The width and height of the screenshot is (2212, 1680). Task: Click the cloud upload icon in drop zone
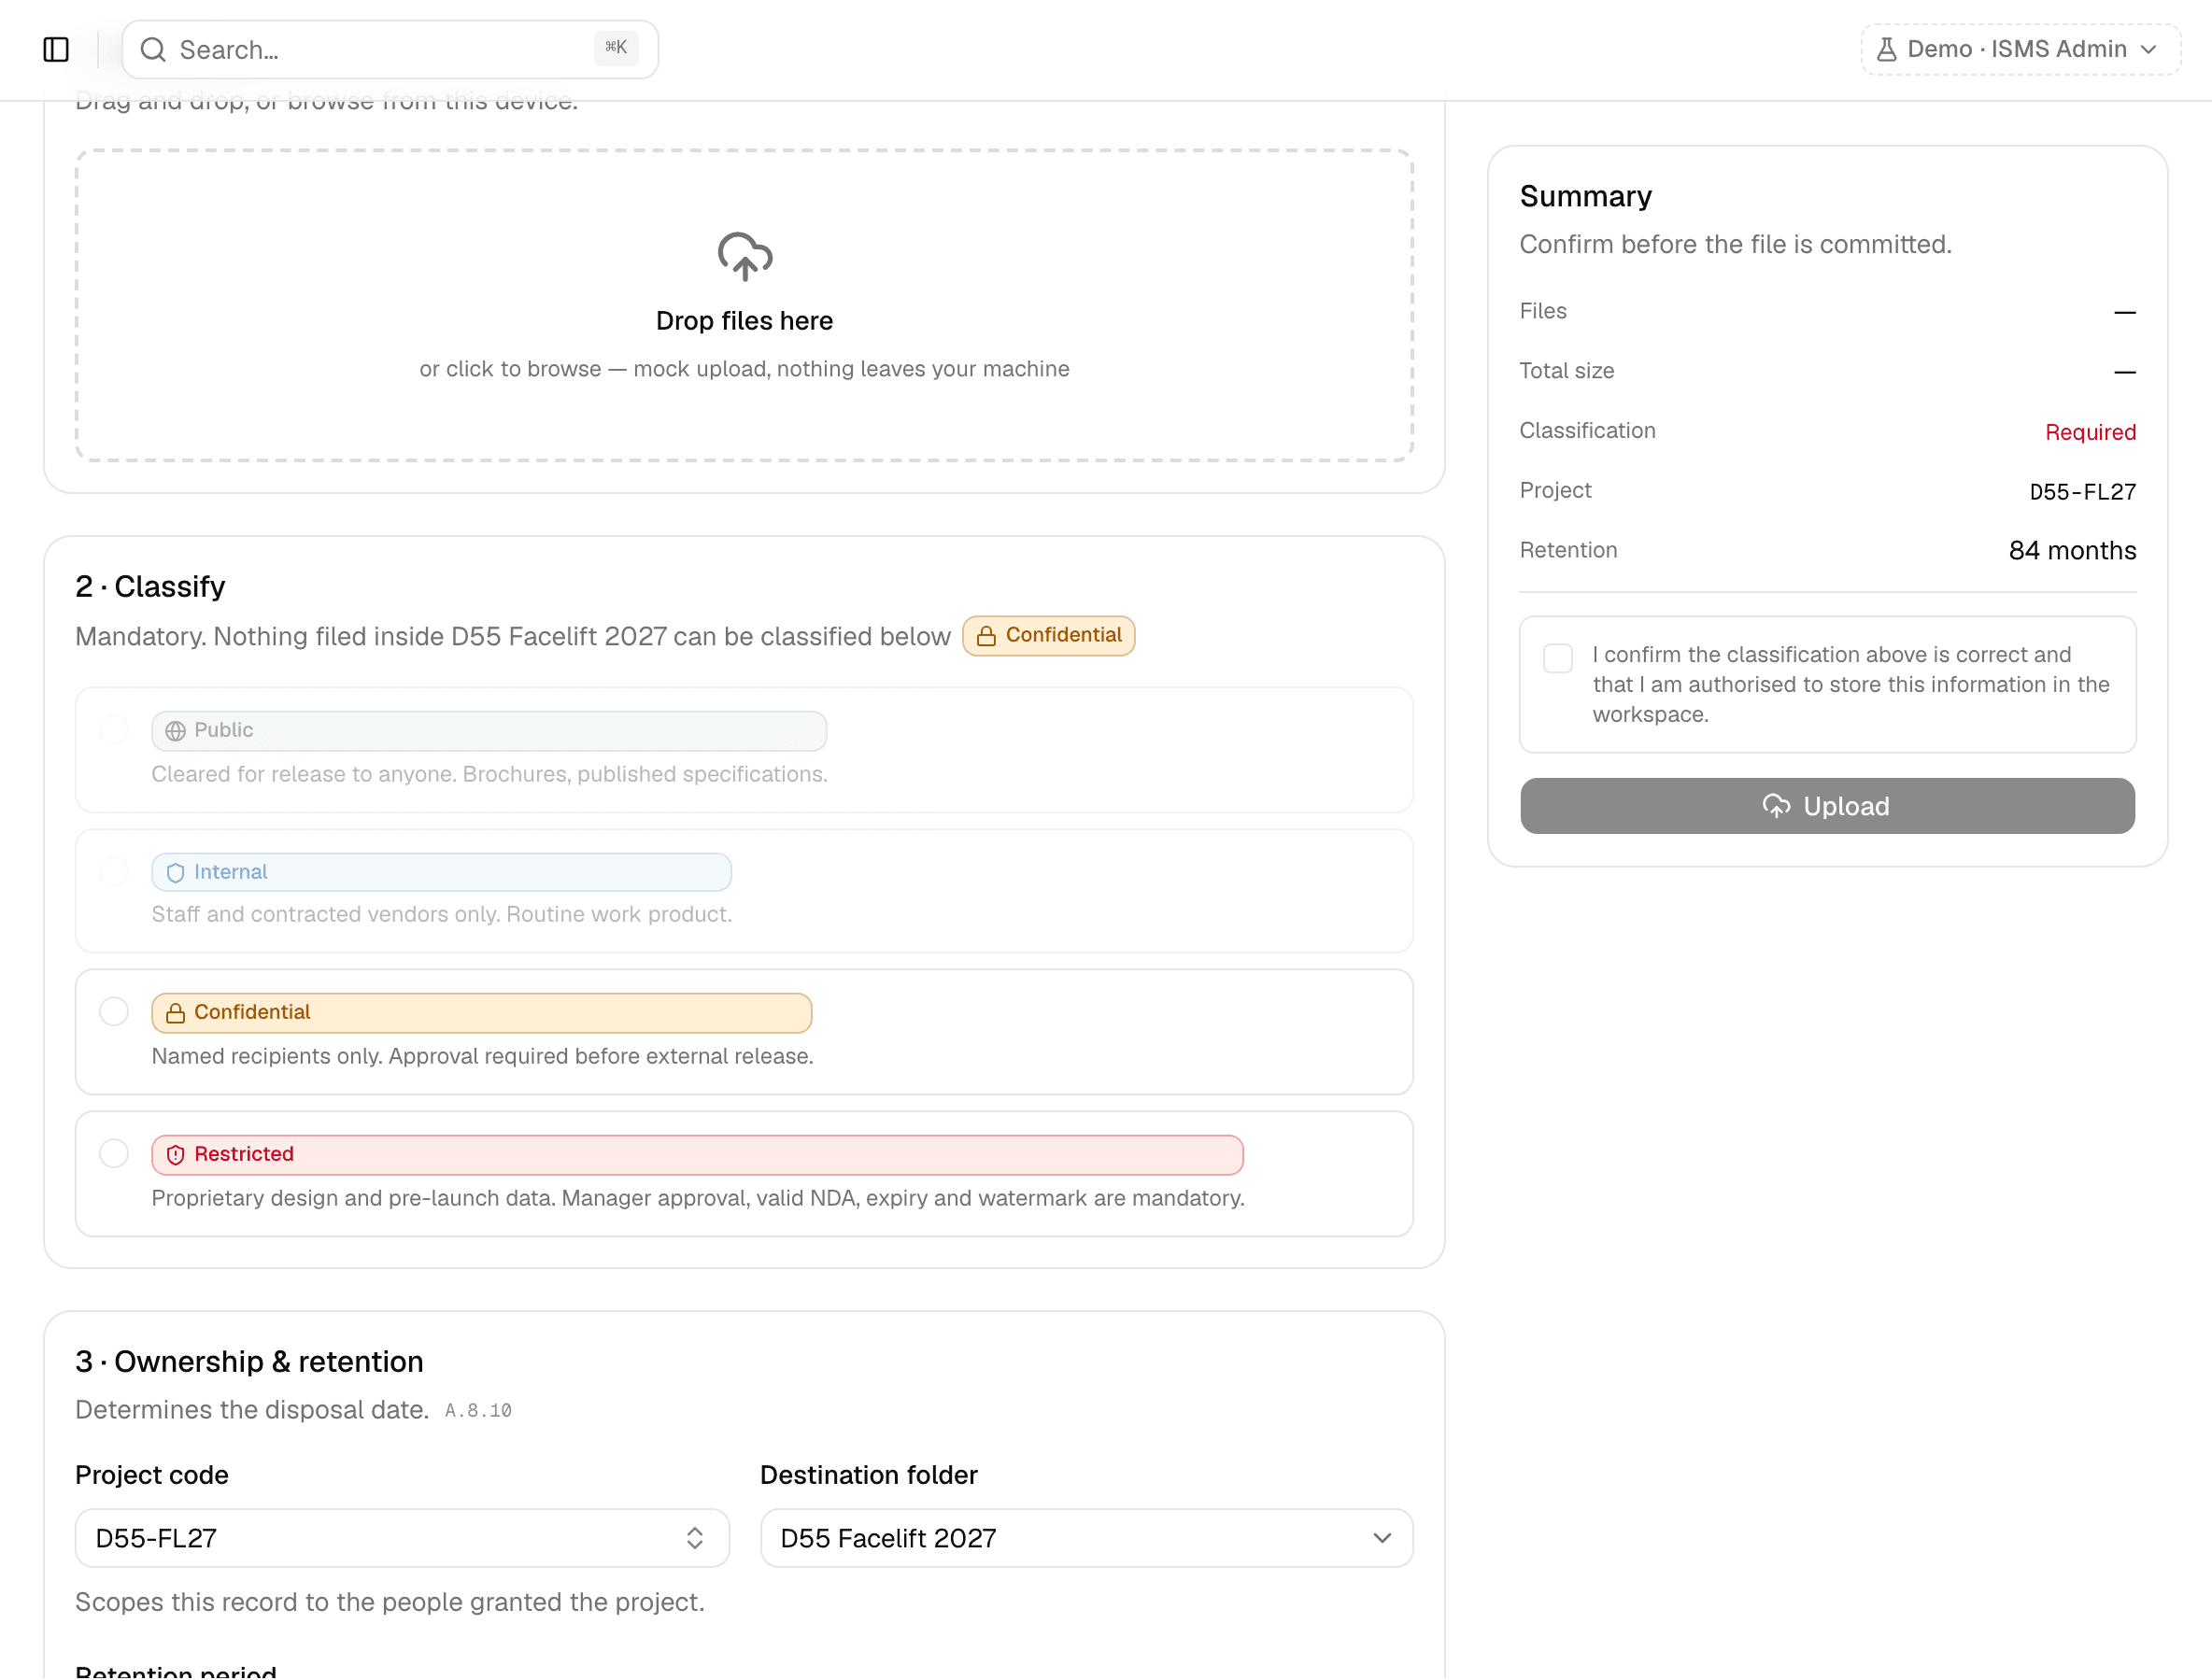(x=745, y=257)
